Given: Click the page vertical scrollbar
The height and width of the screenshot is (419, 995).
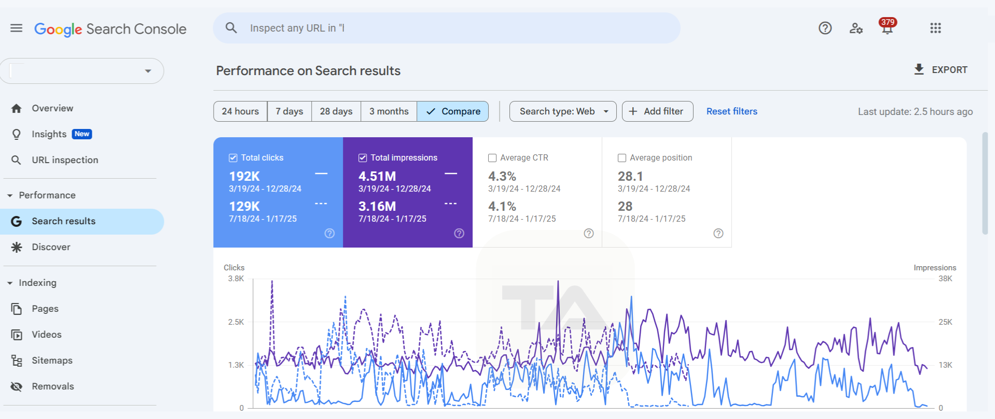Looking at the screenshot, I should pyautogui.click(x=985, y=183).
